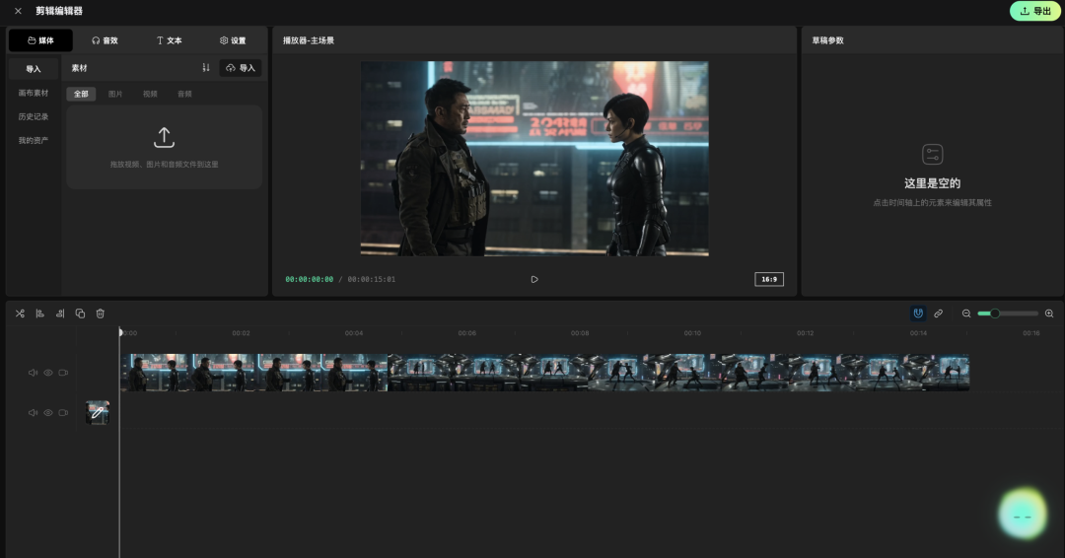Screen dimensions: 1065x558
Task: Click the 播放器-主场景 panel title
Action: pyautogui.click(x=309, y=40)
